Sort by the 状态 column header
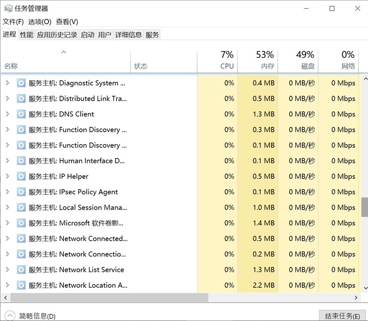368x321 pixels. pos(164,61)
